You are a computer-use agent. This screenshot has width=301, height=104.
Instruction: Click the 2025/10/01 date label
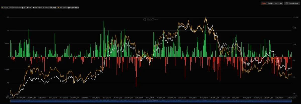click(204, 98)
